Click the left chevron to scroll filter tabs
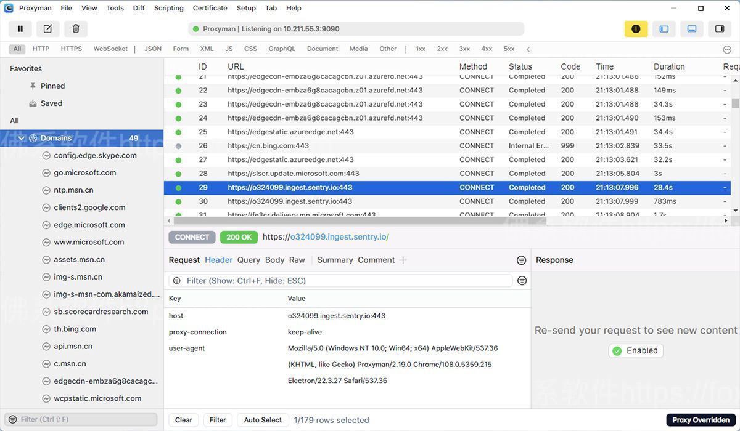 coord(527,49)
